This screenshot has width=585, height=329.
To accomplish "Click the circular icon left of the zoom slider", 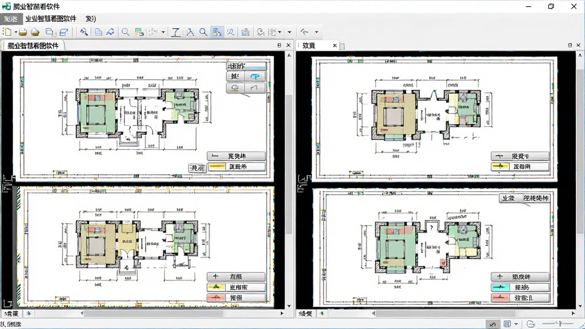I will [531, 324].
